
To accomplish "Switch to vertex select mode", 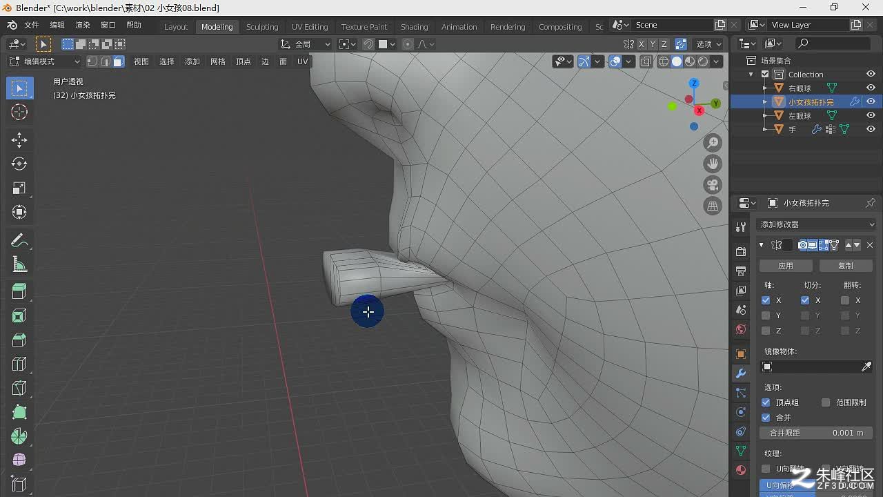I will pos(92,61).
